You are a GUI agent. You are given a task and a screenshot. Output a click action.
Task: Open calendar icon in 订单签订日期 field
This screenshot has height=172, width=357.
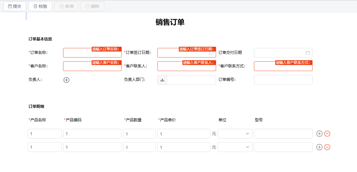[211, 53]
